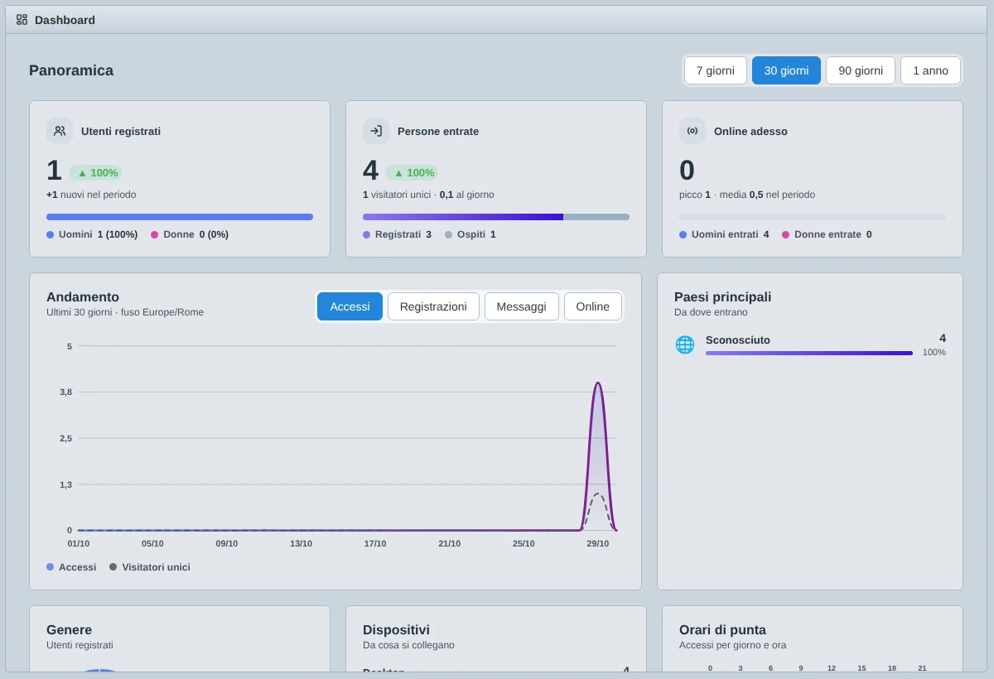
Task: Click the "Da dove entrano" subtitle
Action: click(x=711, y=312)
